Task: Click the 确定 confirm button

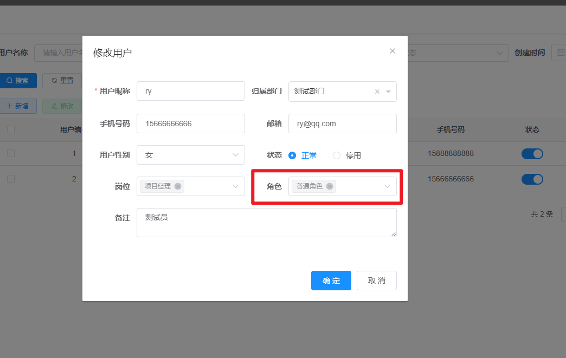Action: [331, 281]
